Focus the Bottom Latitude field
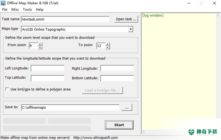This screenshot has height=140, width=221. coord(117,78)
